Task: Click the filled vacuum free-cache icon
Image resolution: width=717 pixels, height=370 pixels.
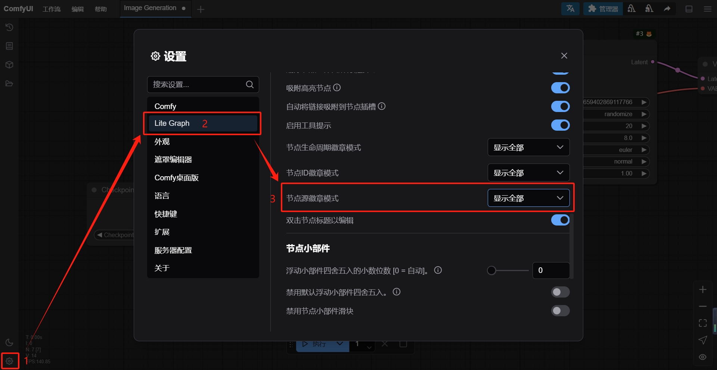Action: 649,9
